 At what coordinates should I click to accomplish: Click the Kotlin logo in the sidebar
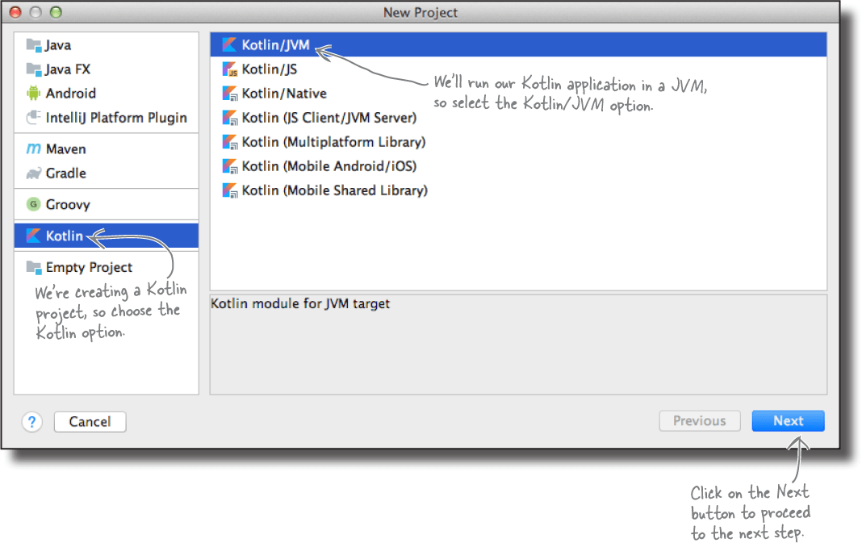[34, 236]
